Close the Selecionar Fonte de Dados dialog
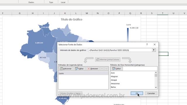This screenshot has height=105, width=187. click(155, 45)
